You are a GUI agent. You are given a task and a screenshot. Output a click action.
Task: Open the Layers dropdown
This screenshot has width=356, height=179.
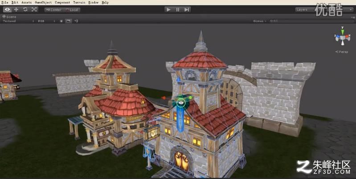(x=305, y=9)
